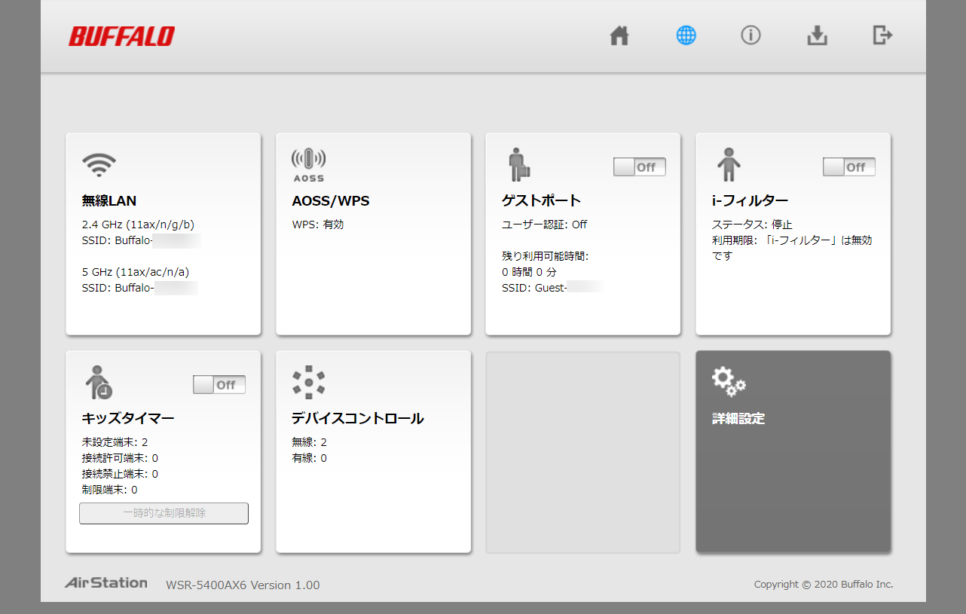Click the ユーザー認証: Off text
Image resolution: width=966 pixels, height=614 pixels.
(x=545, y=225)
